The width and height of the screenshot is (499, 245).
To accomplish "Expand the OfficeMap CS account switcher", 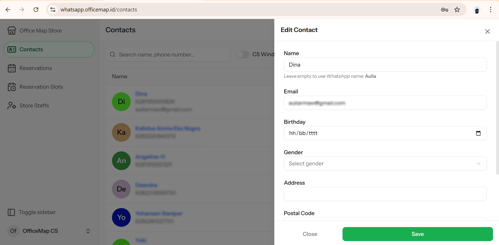I will tap(88, 231).
